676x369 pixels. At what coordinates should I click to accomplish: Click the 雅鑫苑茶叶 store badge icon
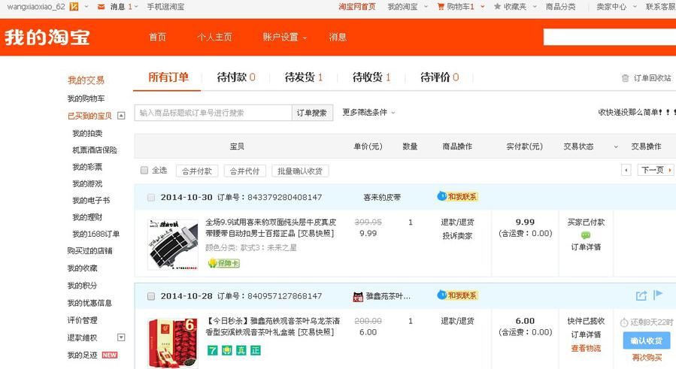click(x=358, y=297)
